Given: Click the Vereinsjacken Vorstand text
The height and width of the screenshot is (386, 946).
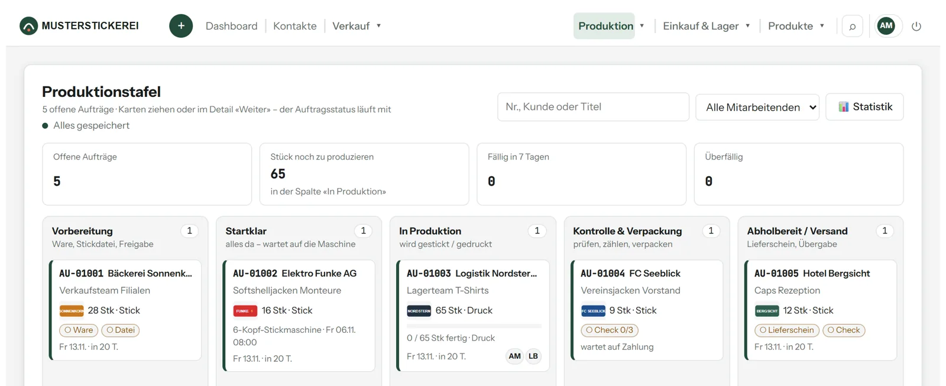Looking at the screenshot, I should (630, 290).
